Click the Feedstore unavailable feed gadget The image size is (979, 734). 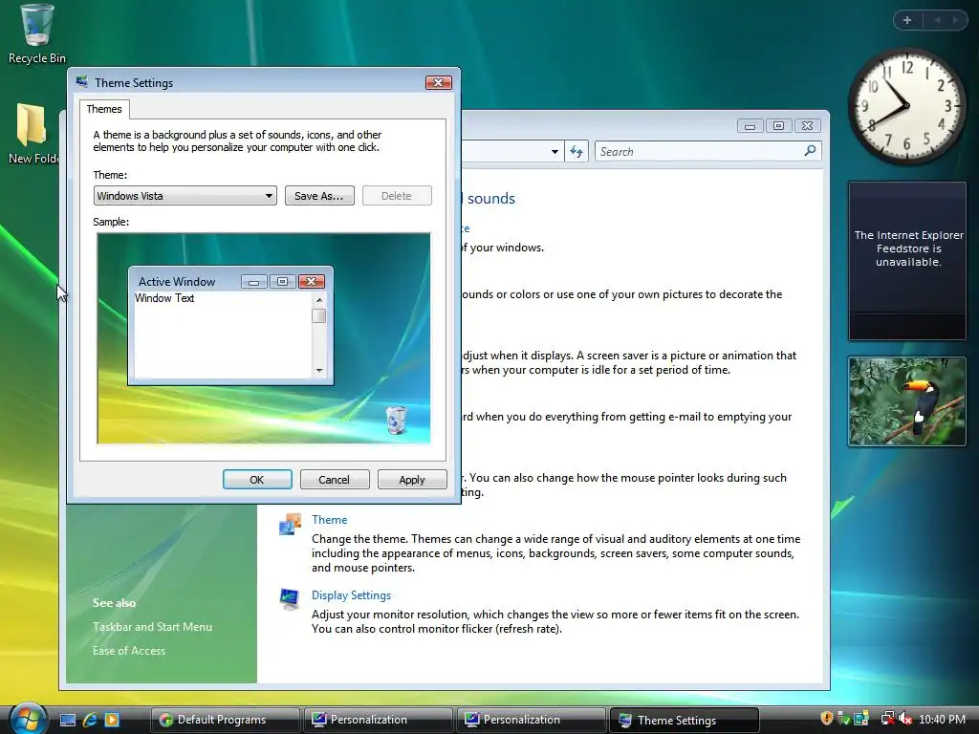pyautogui.click(x=906, y=260)
